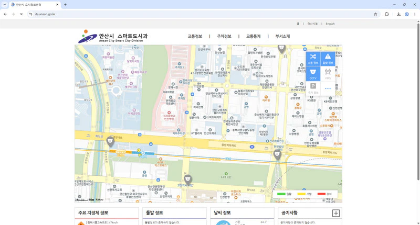Bookmark this page with the star icon
420x225 pixels.
tap(375, 14)
